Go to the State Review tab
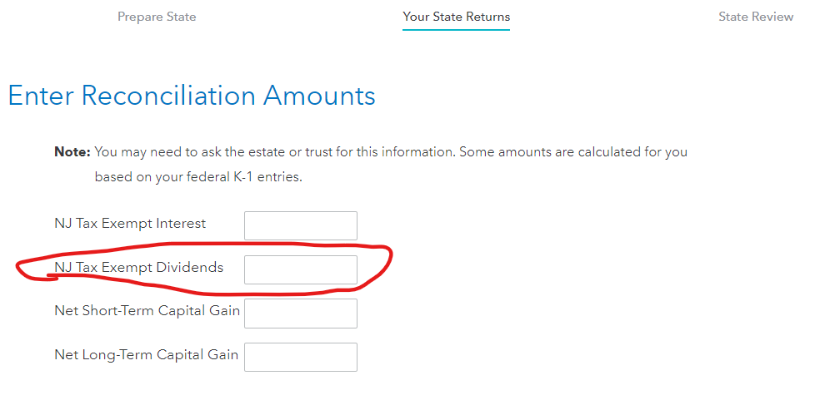Image resolution: width=820 pixels, height=405 pixels. coord(756,17)
